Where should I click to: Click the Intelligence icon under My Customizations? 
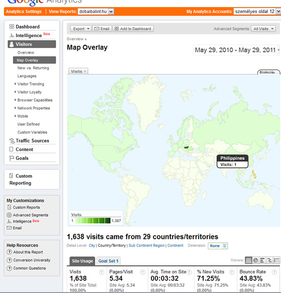tap(9, 221)
